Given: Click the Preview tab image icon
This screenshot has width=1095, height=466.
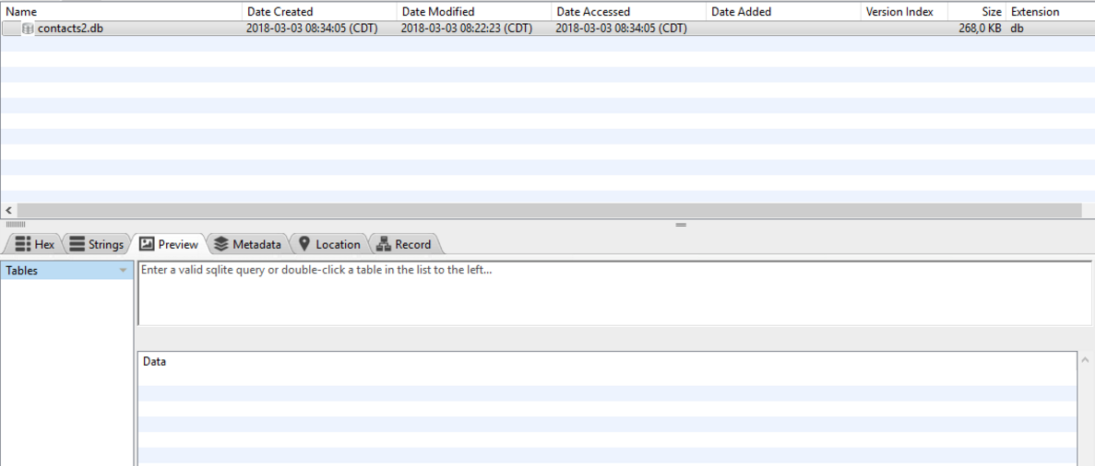Looking at the screenshot, I should [147, 244].
